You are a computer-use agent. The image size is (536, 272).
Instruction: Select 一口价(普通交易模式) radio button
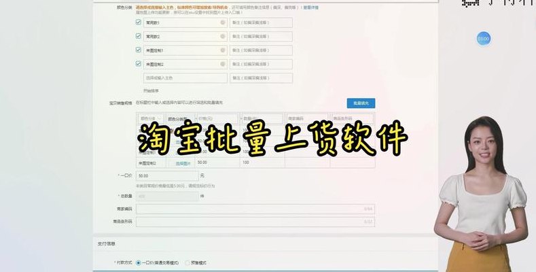pyautogui.click(x=138, y=262)
